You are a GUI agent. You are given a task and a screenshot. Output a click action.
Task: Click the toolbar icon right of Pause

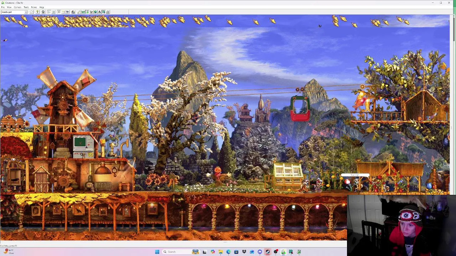point(59,12)
